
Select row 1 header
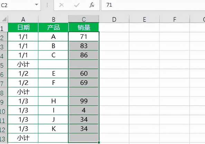(x=4, y=27)
